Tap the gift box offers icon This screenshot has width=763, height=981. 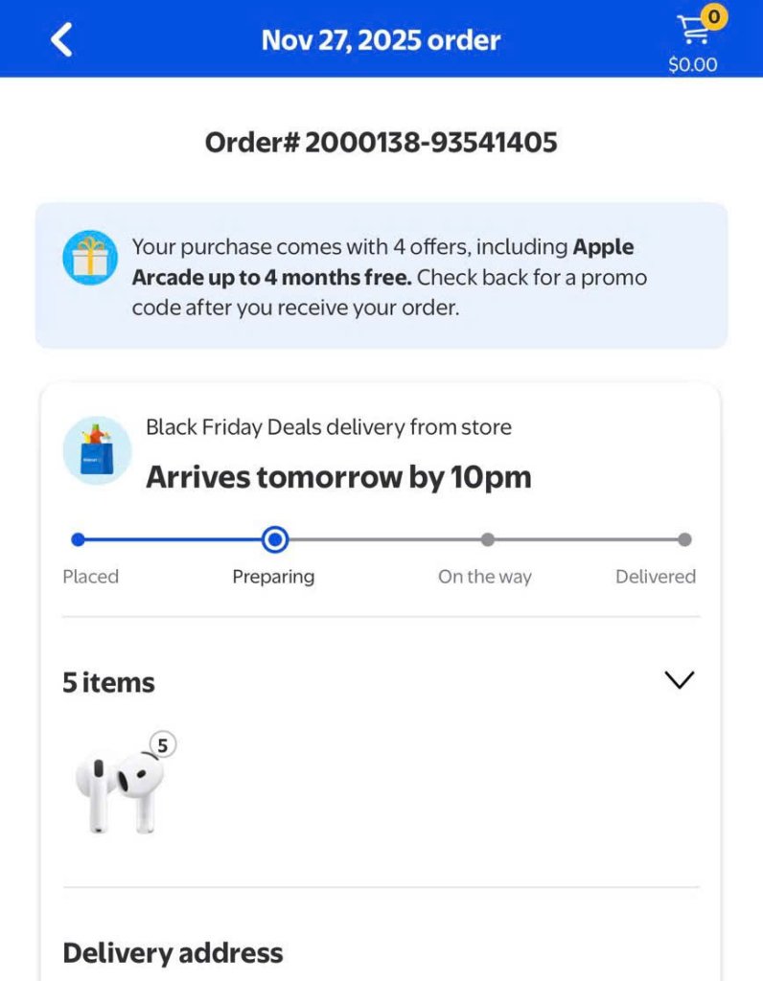(90, 258)
